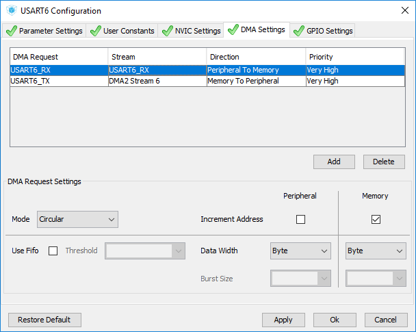
Task: Confirm with the Ok button
Action: coord(335,320)
